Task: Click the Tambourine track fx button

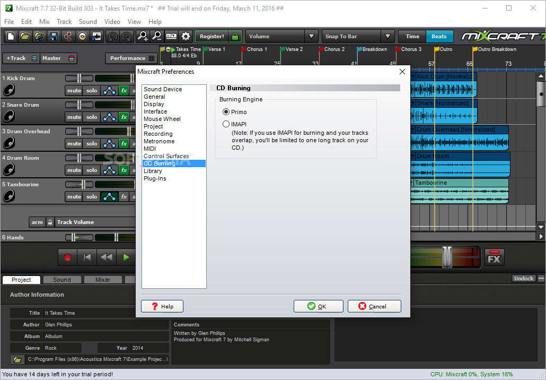Action: (124, 196)
